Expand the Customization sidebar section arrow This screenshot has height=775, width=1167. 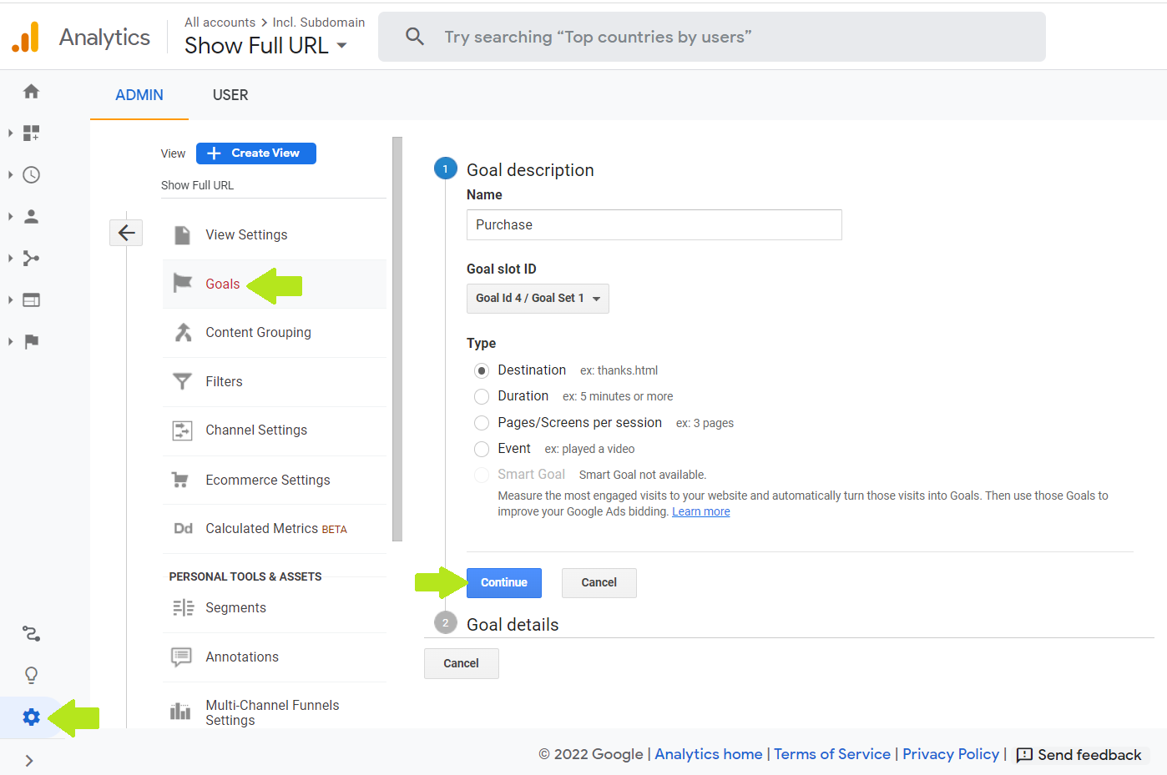click(x=10, y=133)
